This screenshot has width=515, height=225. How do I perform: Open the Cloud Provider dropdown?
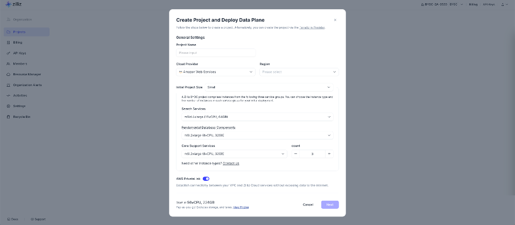216,72
